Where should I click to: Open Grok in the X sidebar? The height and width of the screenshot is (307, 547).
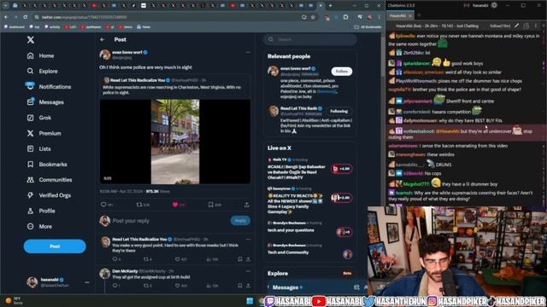pos(39,118)
